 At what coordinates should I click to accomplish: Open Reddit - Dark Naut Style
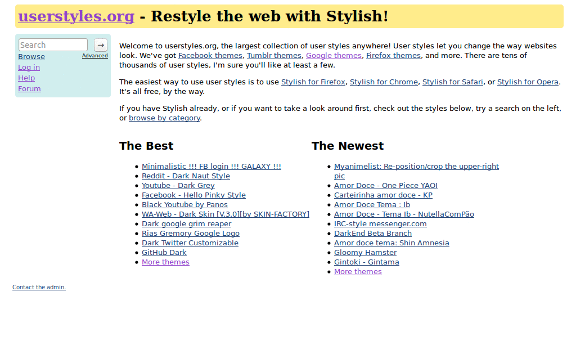(186, 176)
